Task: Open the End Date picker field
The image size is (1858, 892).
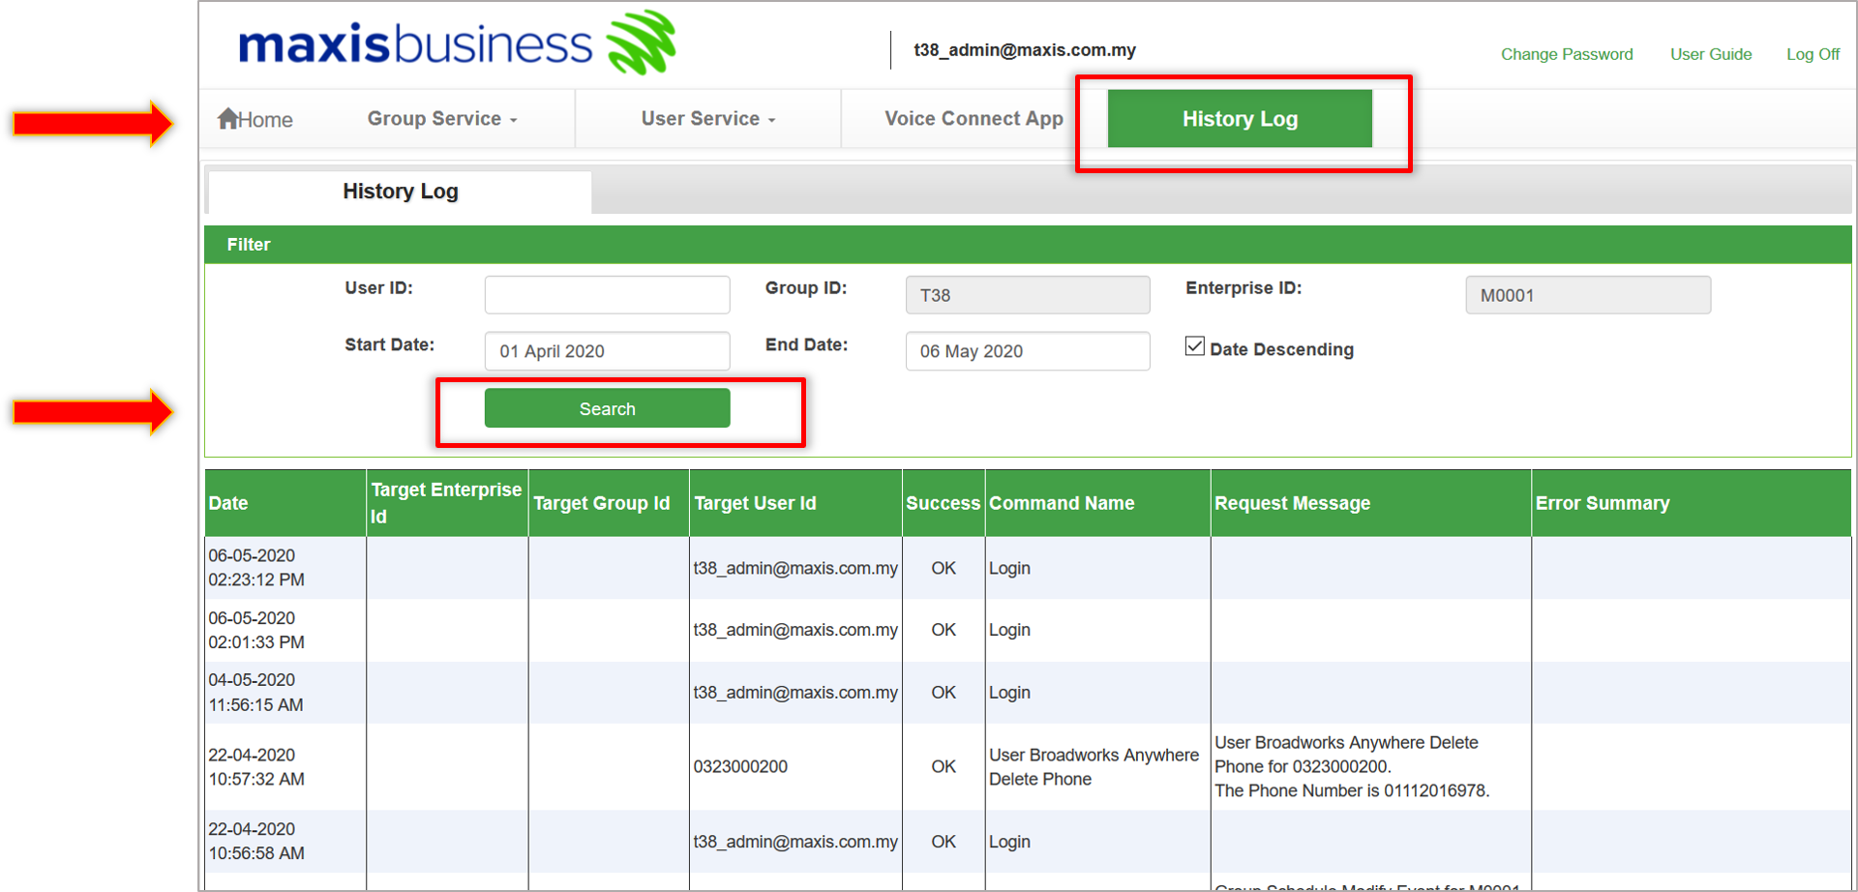Action: [x=1027, y=351]
